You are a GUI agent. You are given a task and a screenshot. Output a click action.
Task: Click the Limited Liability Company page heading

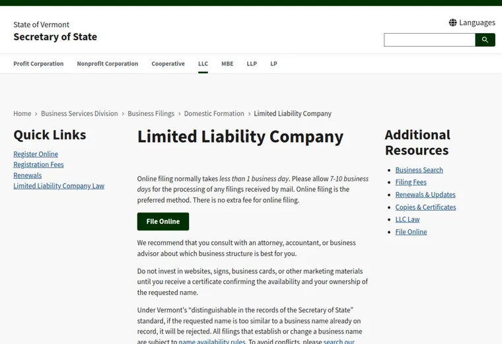coord(240,137)
